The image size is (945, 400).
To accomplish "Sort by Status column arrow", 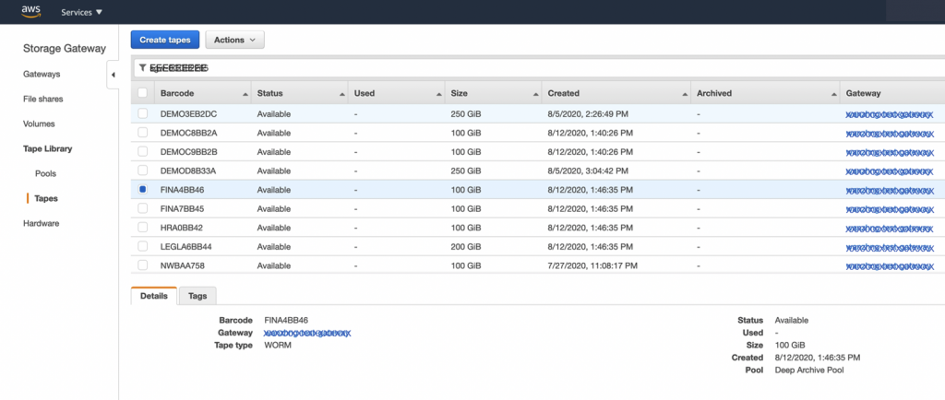I will pos(342,94).
